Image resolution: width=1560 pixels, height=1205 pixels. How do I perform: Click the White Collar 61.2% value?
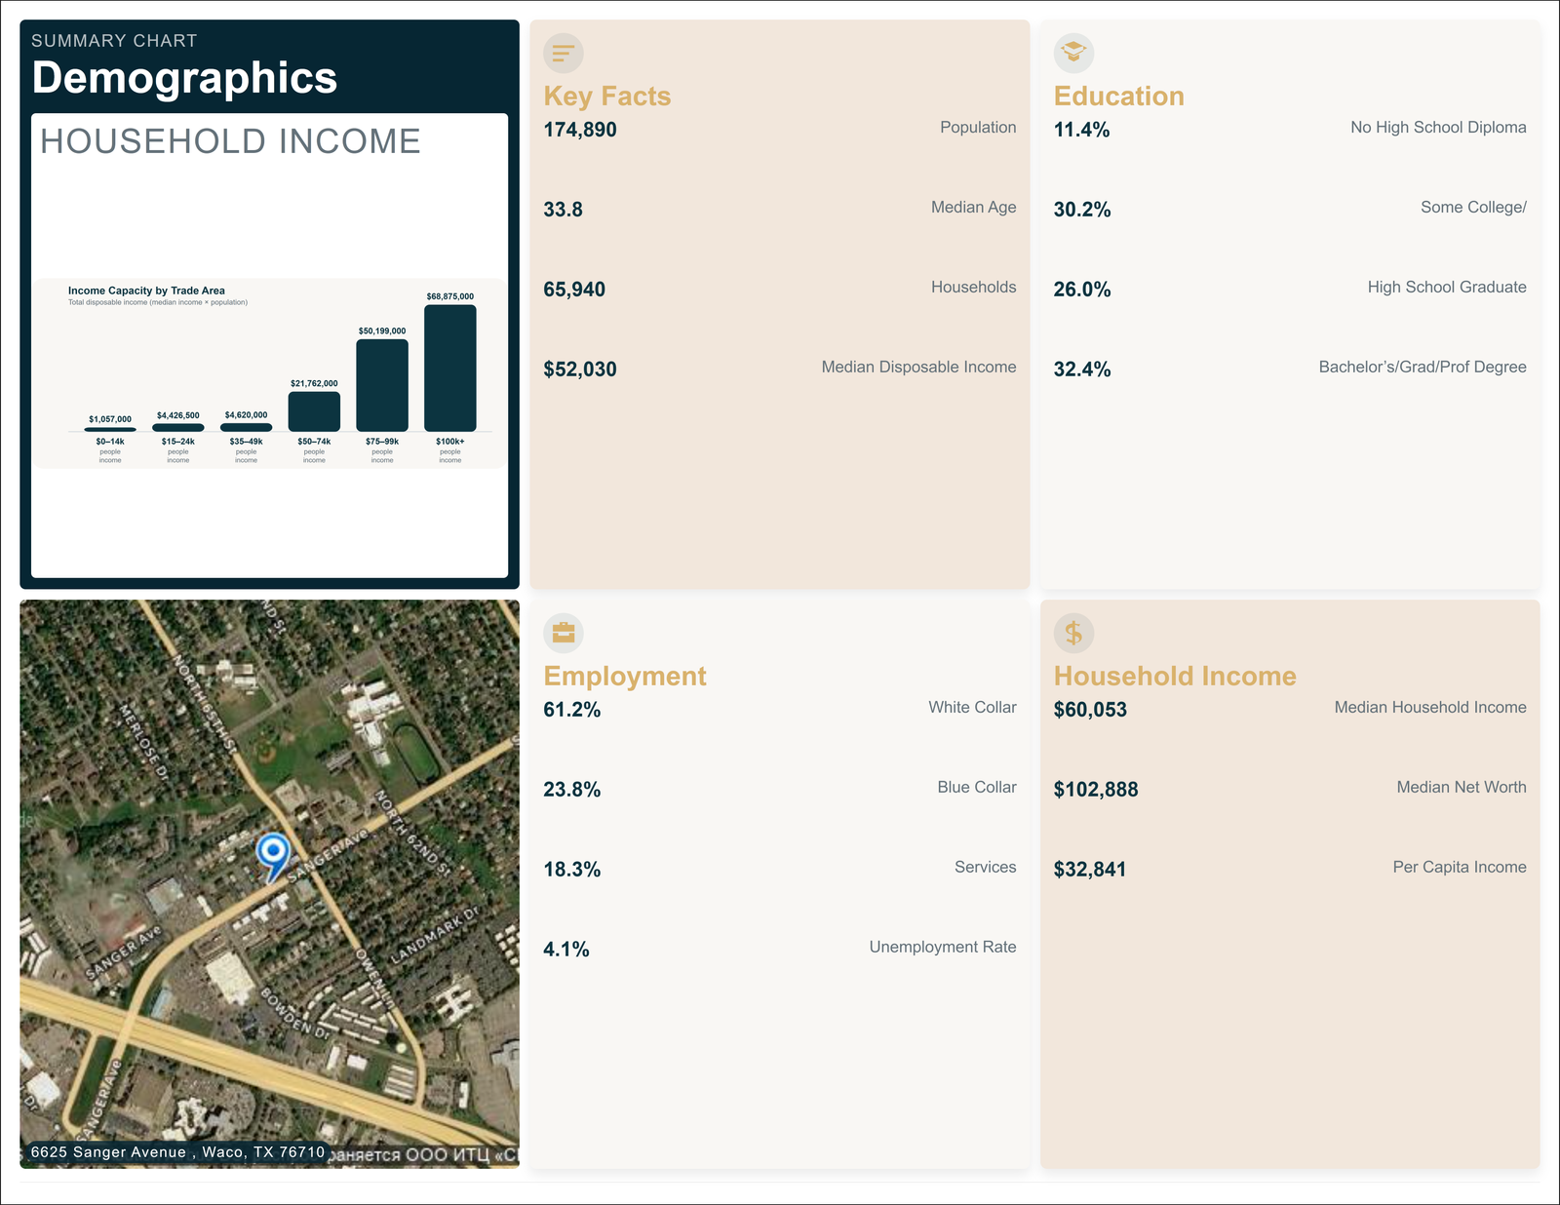[x=571, y=710]
